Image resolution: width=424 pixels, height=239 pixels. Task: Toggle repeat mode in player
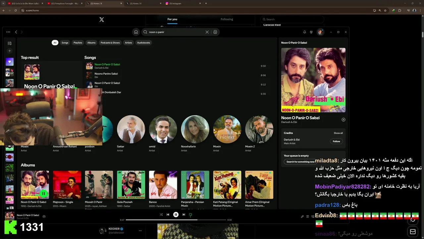pyautogui.click(x=190, y=215)
